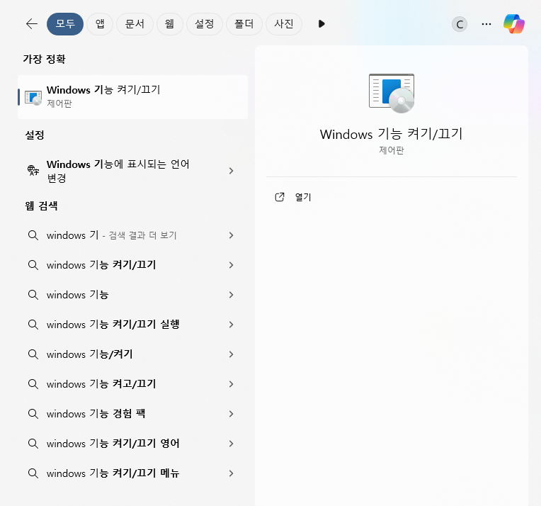Expand chevron for 'windows 기능 켜기/끄기 실행'
The image size is (541, 506).
[231, 325]
